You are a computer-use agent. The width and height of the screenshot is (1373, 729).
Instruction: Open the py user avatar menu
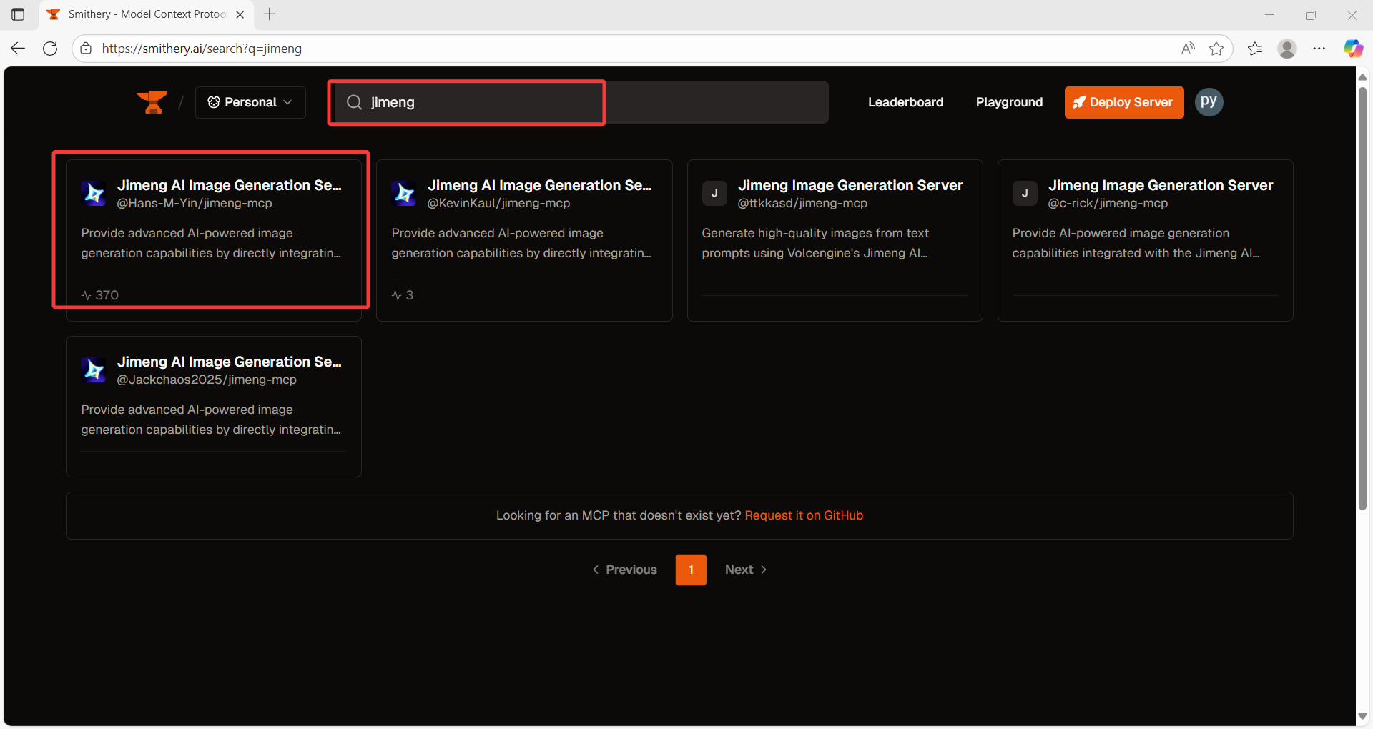coord(1209,102)
